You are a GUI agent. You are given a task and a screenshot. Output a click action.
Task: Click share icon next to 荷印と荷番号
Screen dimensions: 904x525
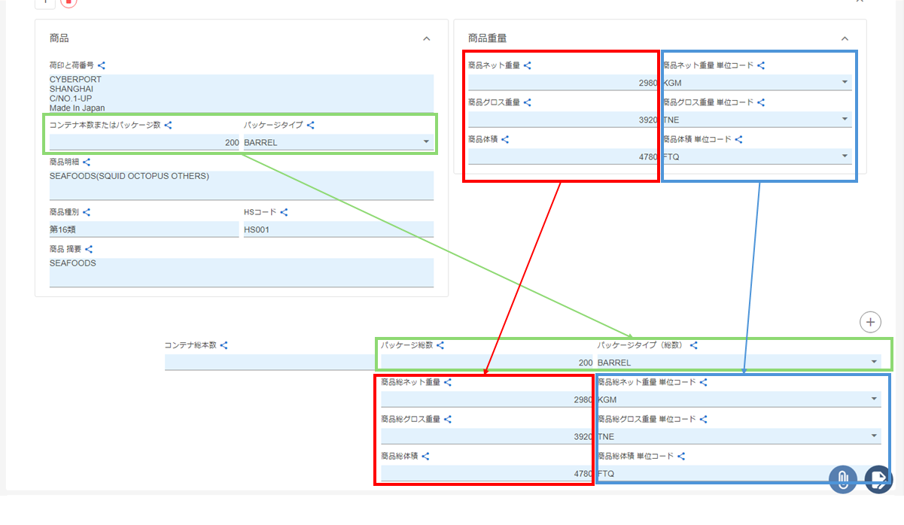pyautogui.click(x=102, y=66)
